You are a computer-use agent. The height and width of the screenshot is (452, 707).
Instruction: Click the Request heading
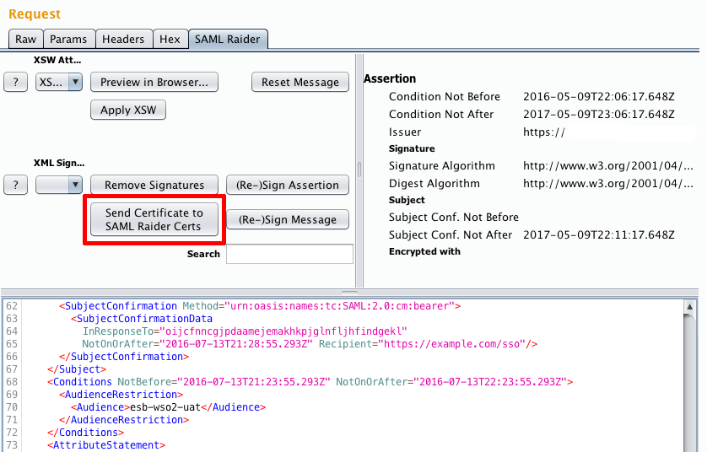(35, 14)
